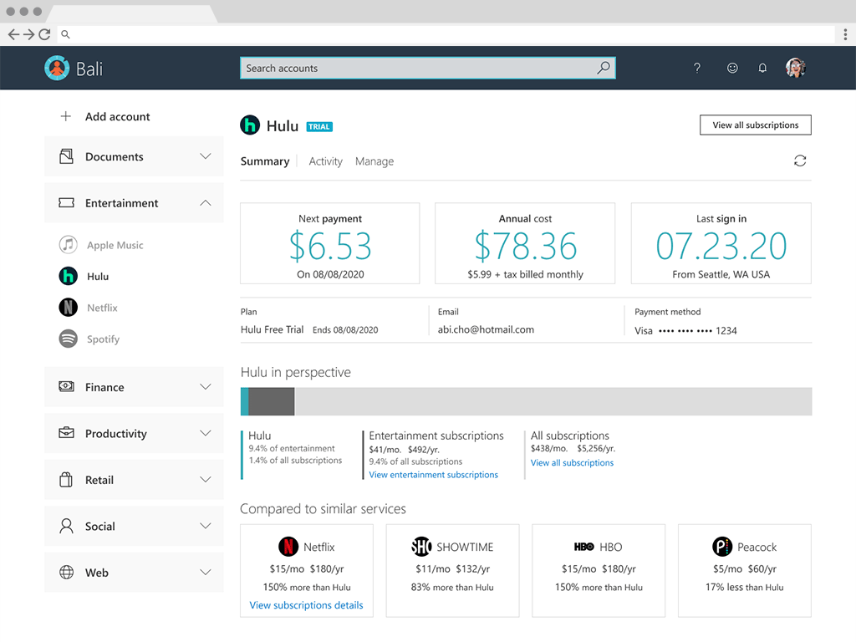Open the Manage tab
The width and height of the screenshot is (856, 642).
374,161
